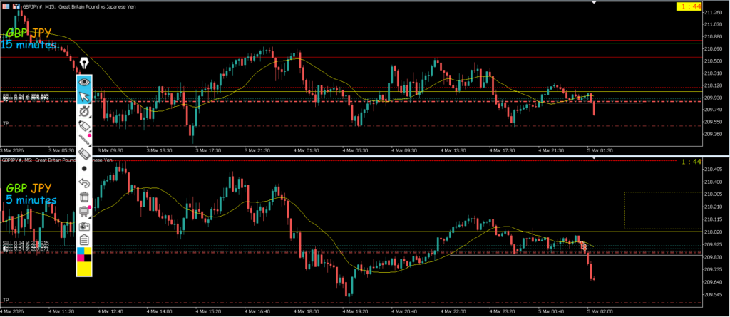Open the clipboard icon in the toolbar
Screen dimensions: 730x317
pyautogui.click(x=84, y=239)
